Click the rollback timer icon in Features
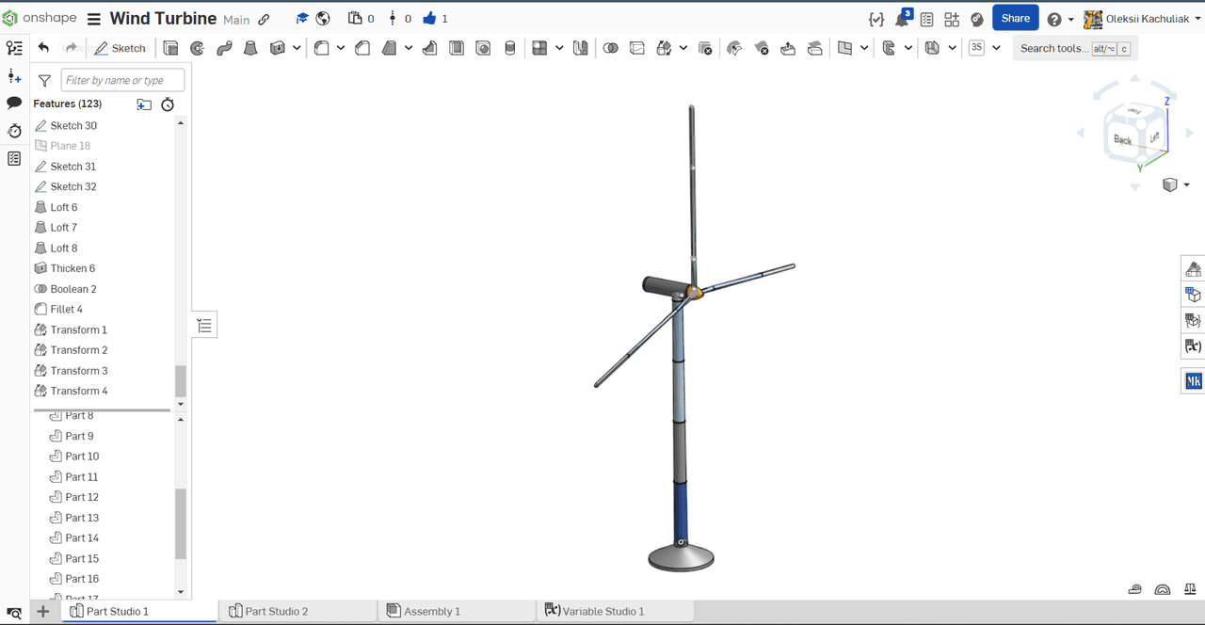The height and width of the screenshot is (625, 1205). click(168, 104)
